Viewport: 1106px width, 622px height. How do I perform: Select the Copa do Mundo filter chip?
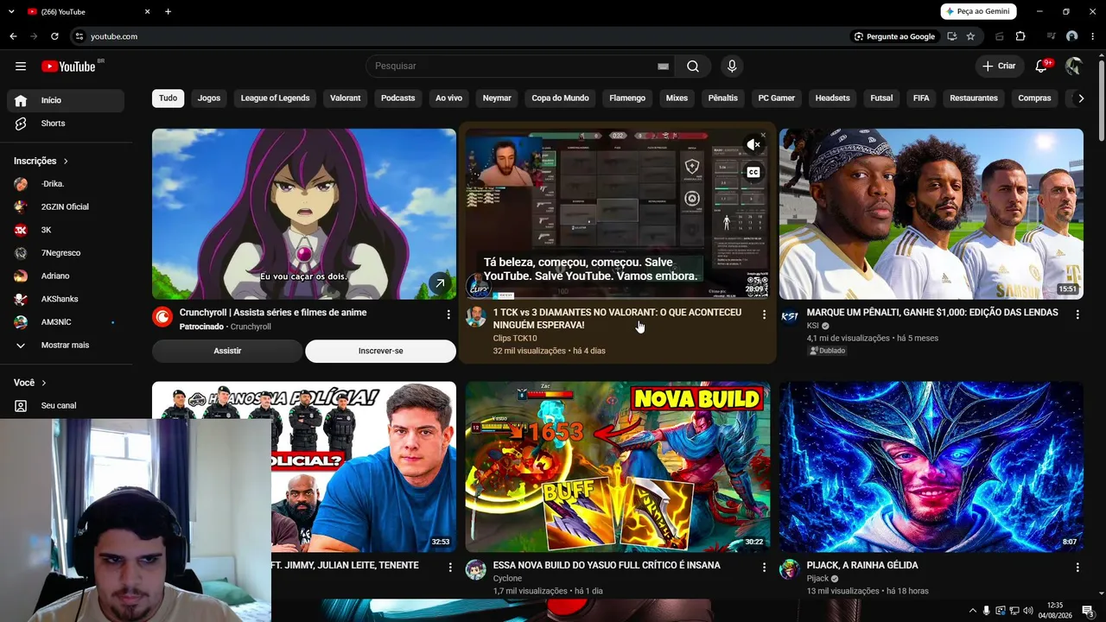(x=560, y=98)
